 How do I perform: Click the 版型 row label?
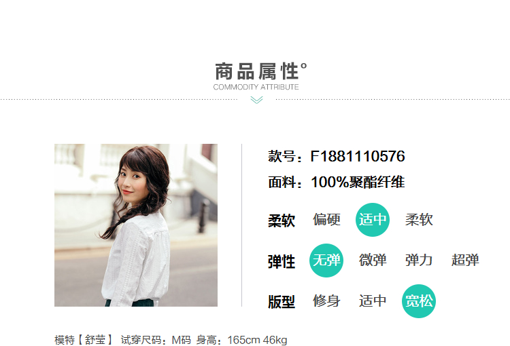pos(282,302)
